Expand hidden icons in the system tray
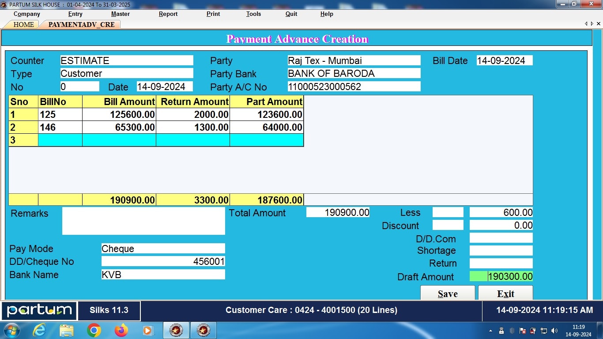This screenshot has width=603, height=339. pos(490,330)
